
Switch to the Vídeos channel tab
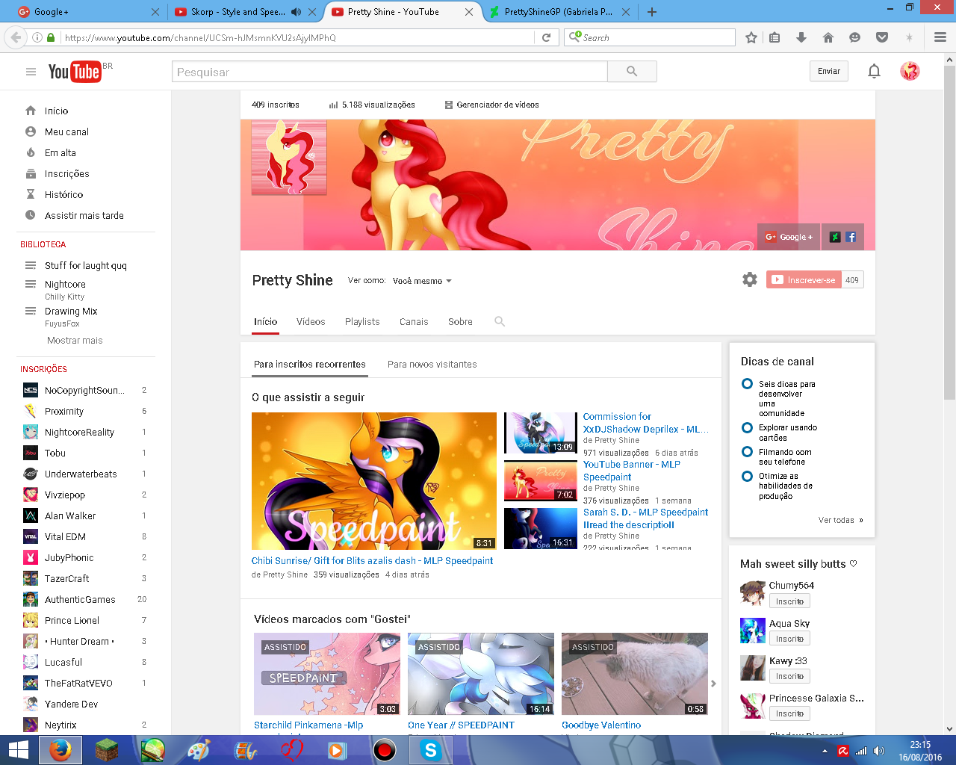[311, 322]
